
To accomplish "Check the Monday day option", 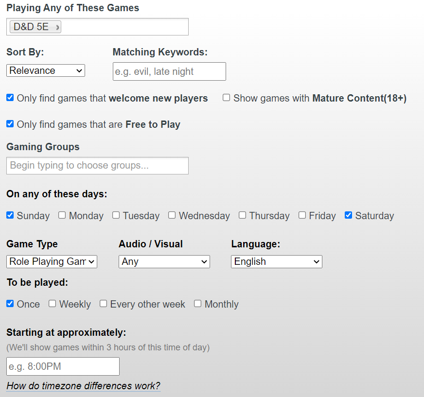I will coord(62,215).
